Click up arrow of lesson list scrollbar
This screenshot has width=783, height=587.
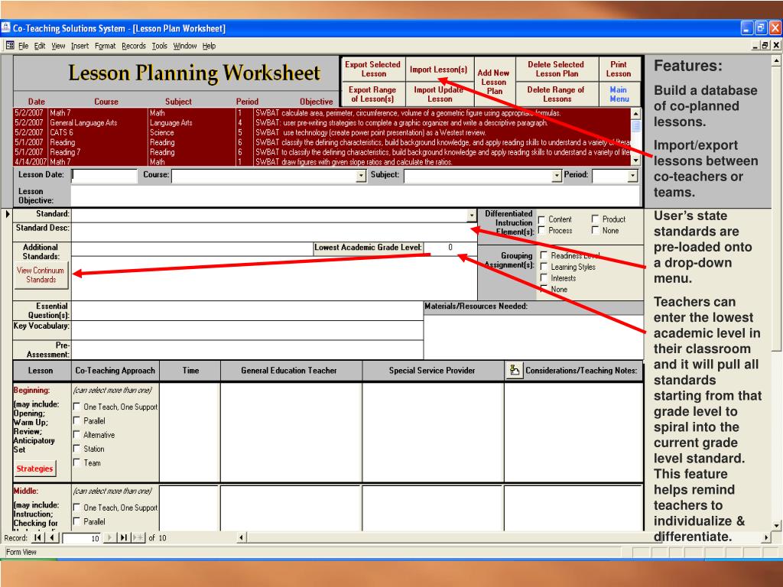point(635,113)
